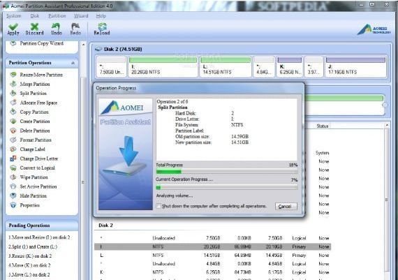
Task: Click the Disk 2 drive icon in header
Action: 98,49
